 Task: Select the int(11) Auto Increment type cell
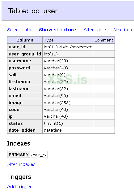click(x=68, y=47)
